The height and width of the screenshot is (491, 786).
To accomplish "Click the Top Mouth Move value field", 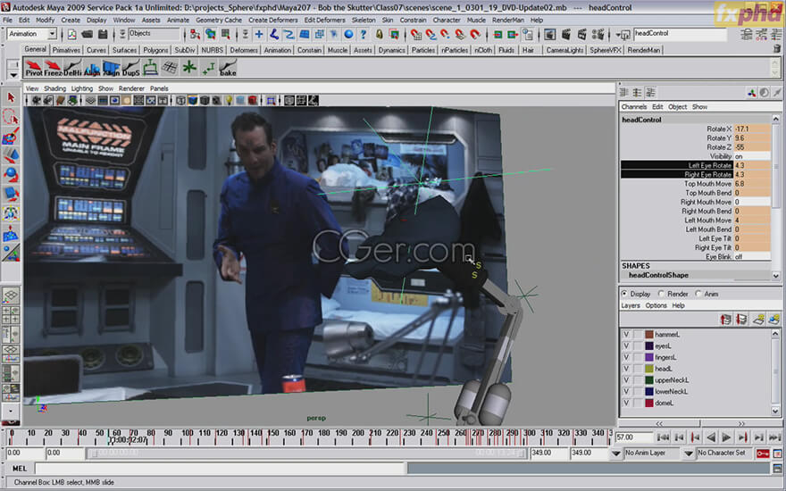I will (x=752, y=184).
